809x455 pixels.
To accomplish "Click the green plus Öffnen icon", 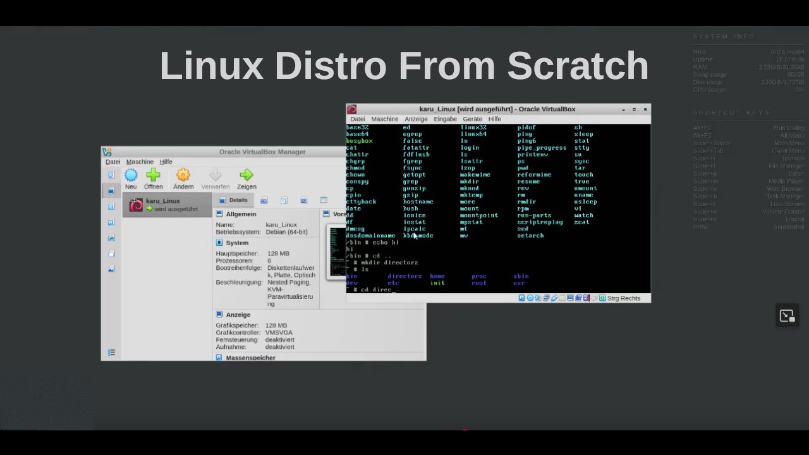I will [153, 175].
